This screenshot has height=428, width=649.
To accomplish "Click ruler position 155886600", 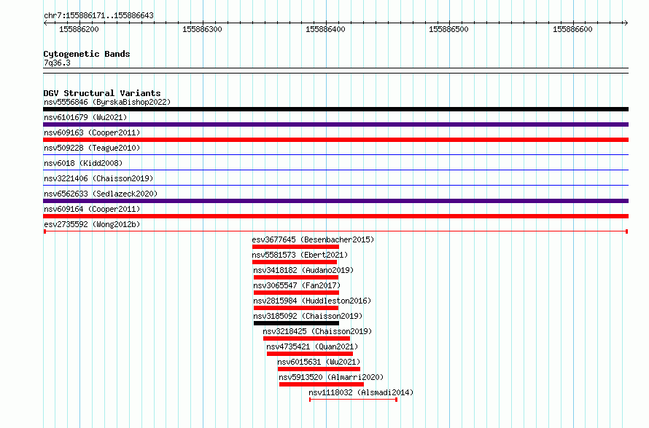I will click(x=573, y=29).
